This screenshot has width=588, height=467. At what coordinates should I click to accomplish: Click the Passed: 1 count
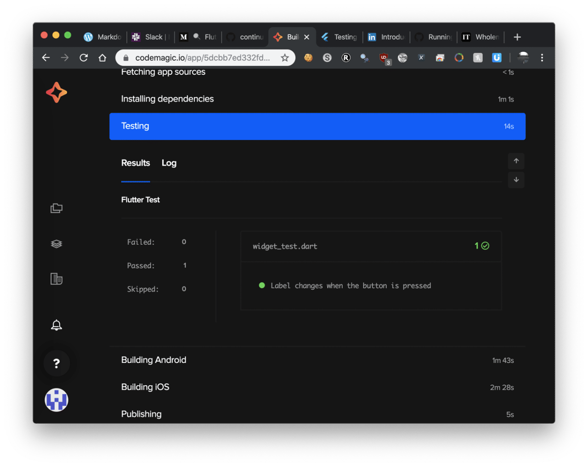pyautogui.click(x=157, y=265)
